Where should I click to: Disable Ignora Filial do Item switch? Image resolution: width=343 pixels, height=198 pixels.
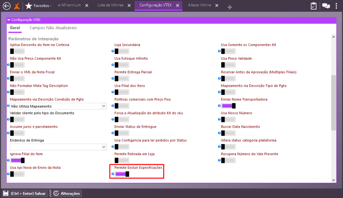(17, 160)
